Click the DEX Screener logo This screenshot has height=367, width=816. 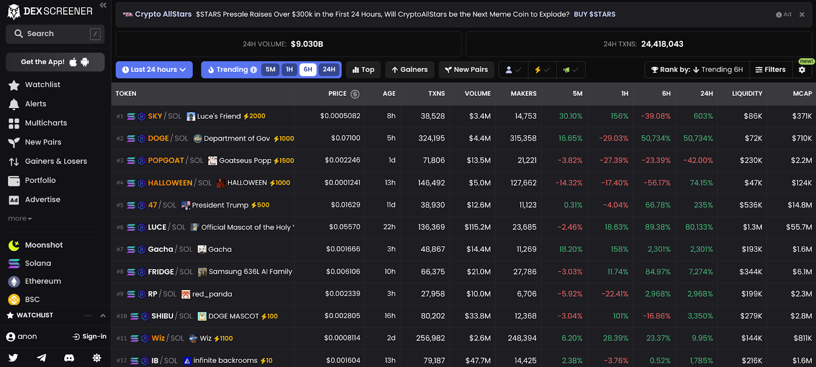50,11
